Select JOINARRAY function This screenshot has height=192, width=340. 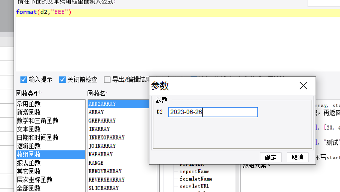click(x=118, y=146)
